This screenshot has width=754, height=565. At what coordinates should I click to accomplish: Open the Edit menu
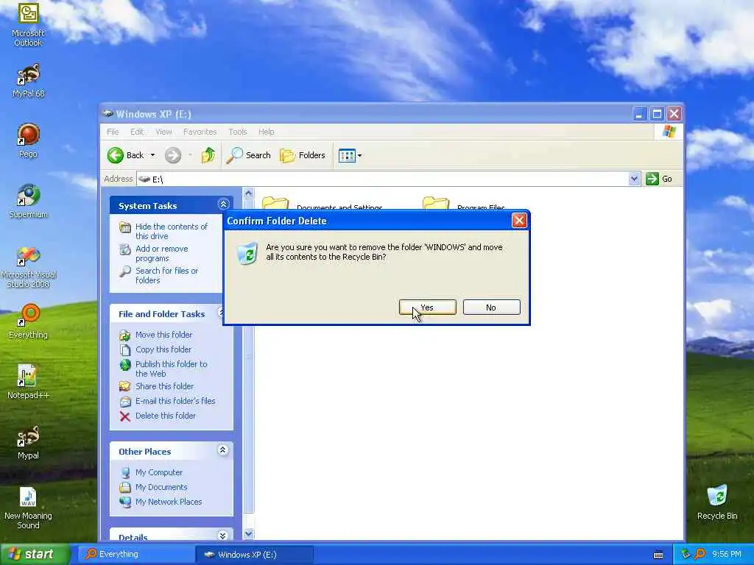(136, 132)
